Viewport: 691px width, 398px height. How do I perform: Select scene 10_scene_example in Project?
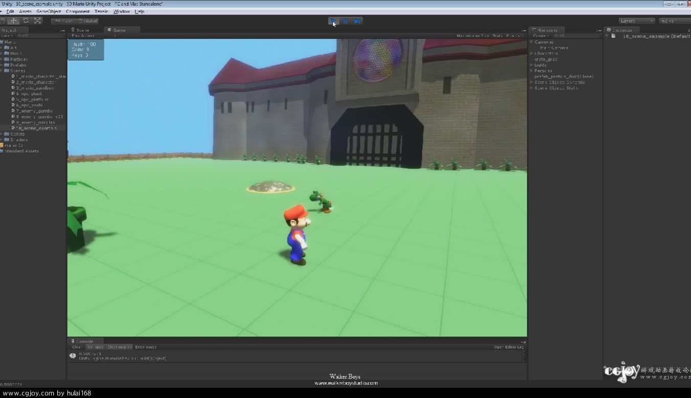click(36, 128)
